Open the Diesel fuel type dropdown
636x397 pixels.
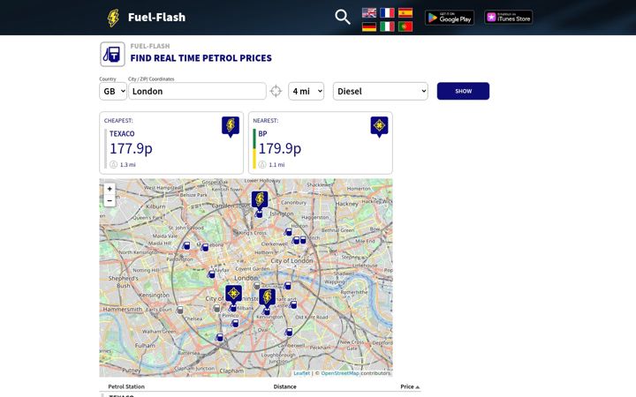381,91
